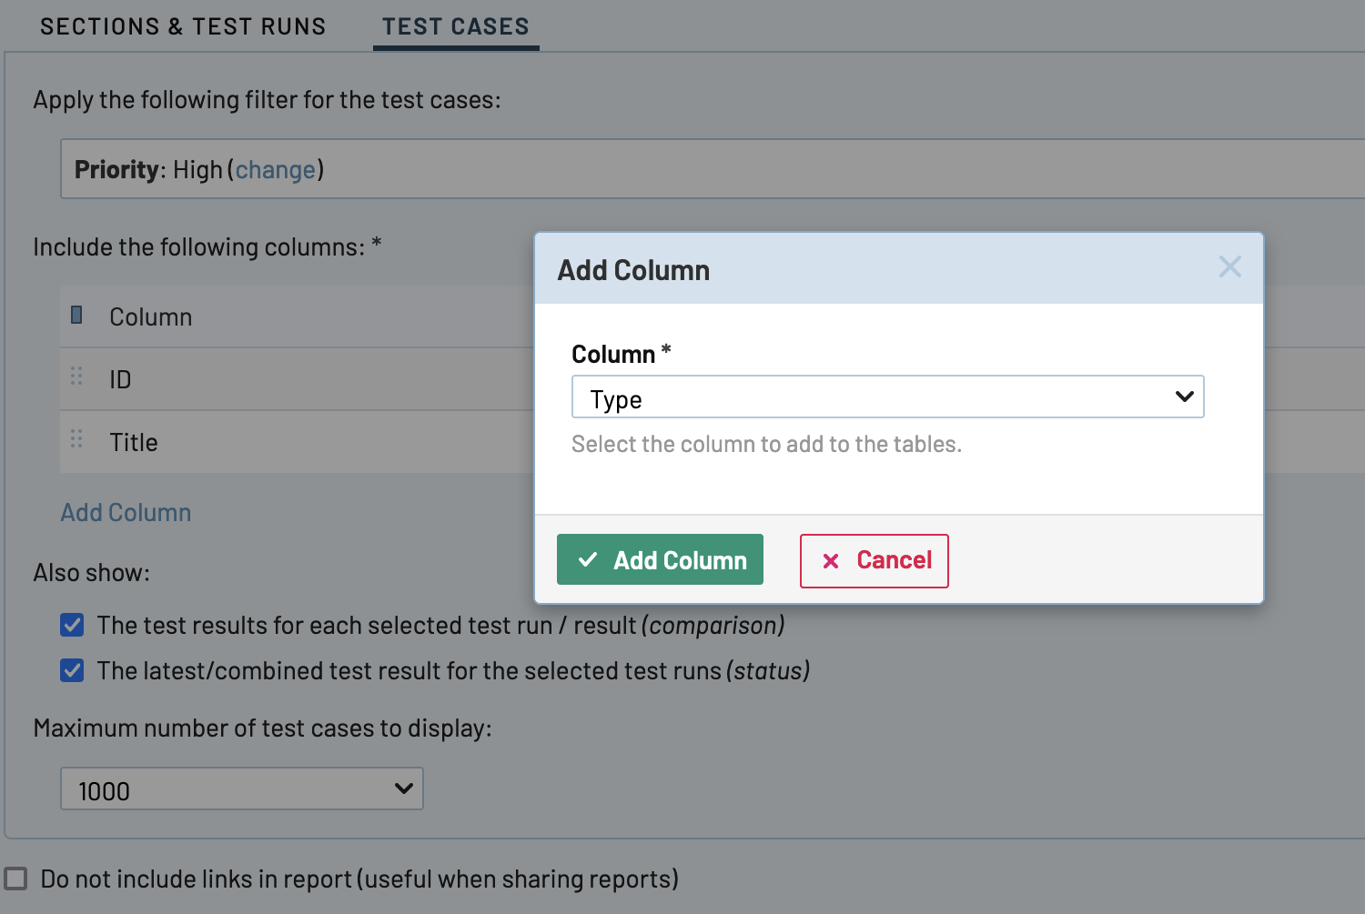Click the chevron on the 1000 dropdown
Screen dimensions: 1365x914
[x=403, y=788]
